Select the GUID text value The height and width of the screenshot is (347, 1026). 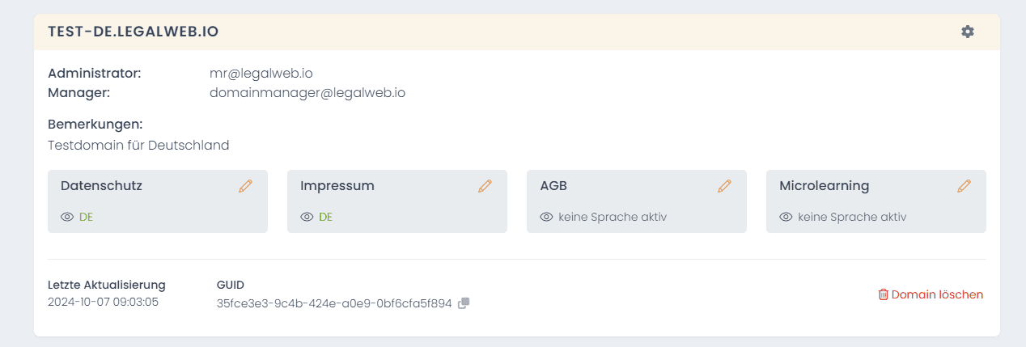(334, 303)
